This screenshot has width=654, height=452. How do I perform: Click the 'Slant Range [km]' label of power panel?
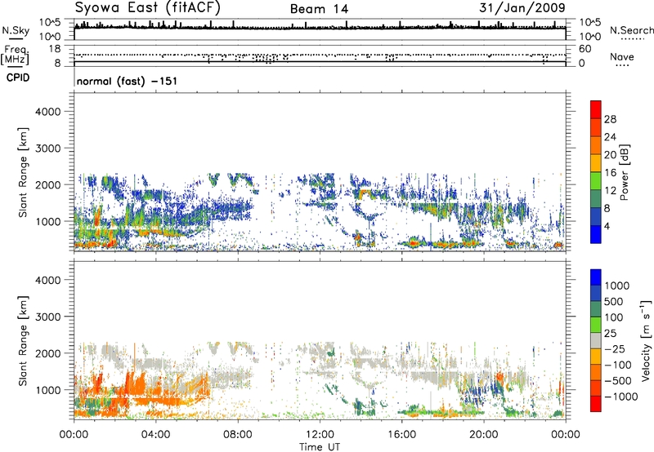click(23, 172)
